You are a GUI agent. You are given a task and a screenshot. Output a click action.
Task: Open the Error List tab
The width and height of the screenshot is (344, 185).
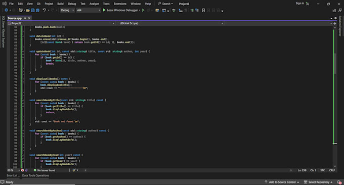[13, 175]
